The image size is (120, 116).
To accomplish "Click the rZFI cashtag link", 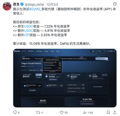I will point(27,35).
